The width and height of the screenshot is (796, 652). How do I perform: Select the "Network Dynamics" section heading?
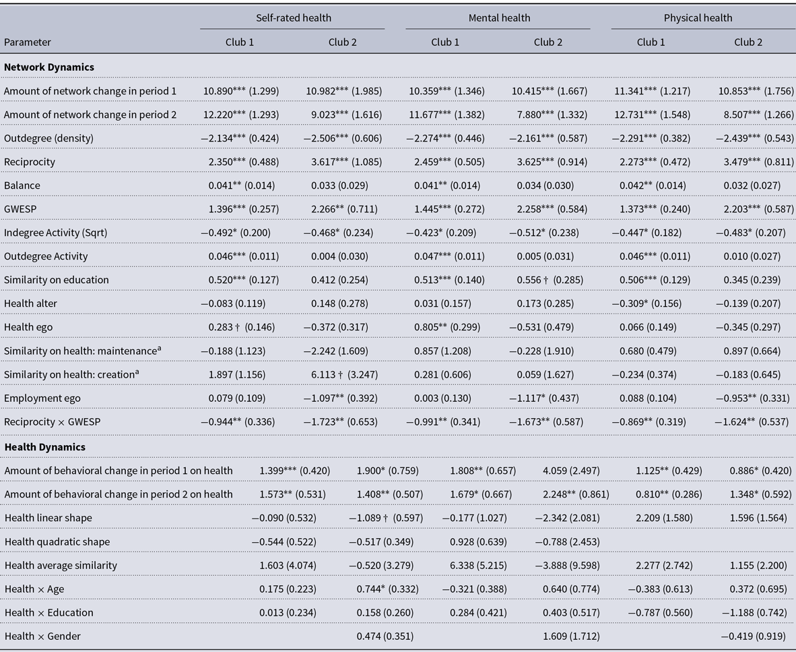(x=49, y=67)
